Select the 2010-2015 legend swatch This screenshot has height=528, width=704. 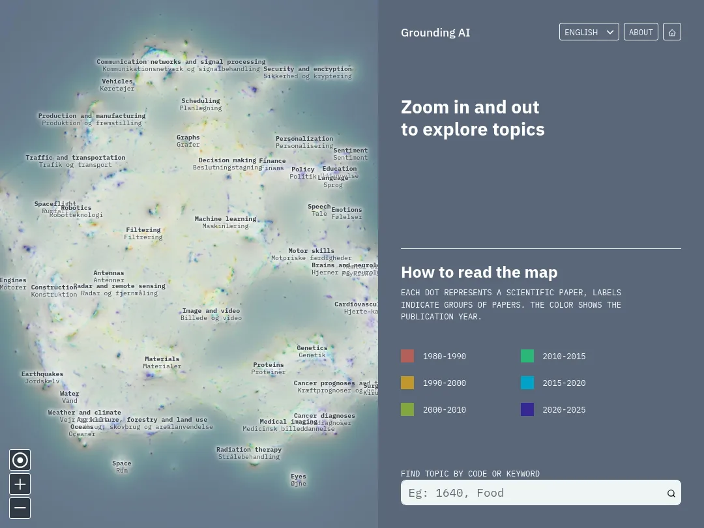[527, 356]
